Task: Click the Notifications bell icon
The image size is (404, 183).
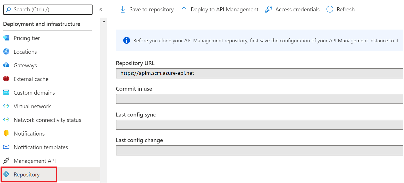Action: point(6,134)
